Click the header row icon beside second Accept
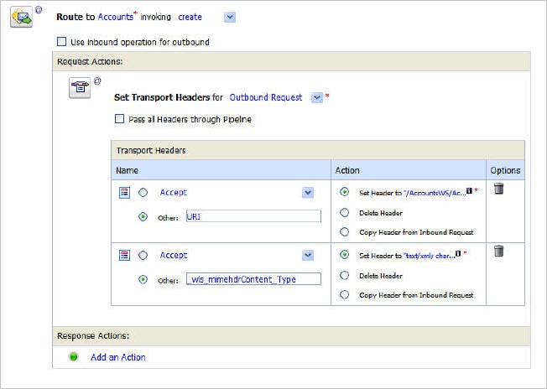Viewport: 547px width, 389px height. pos(124,256)
